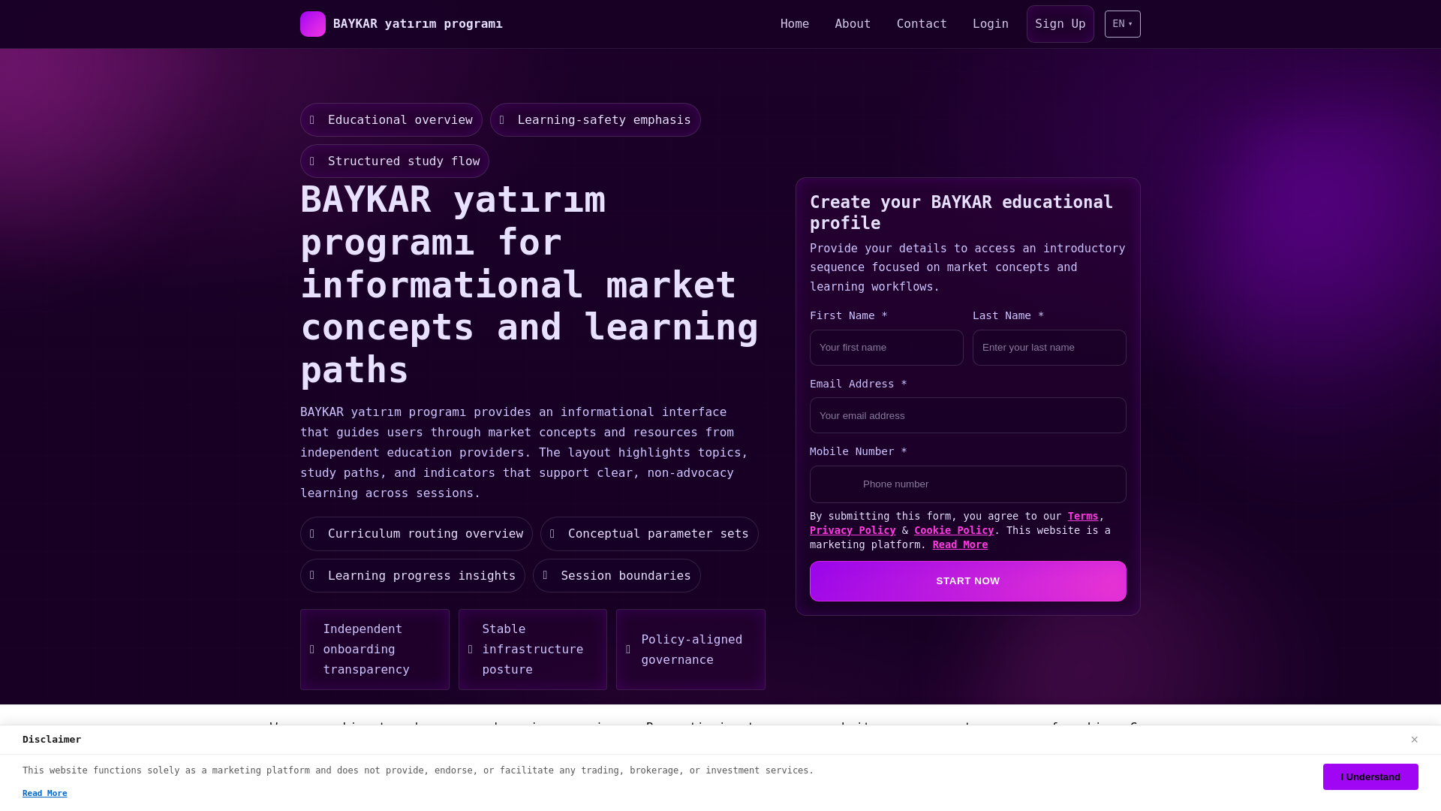Click the Phone number input field
The width and height of the screenshot is (1441, 811).
968,484
